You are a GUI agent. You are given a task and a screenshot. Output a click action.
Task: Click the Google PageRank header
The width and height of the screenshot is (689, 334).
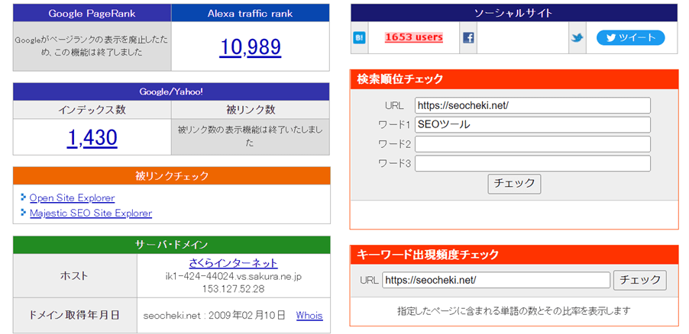pos(92,13)
